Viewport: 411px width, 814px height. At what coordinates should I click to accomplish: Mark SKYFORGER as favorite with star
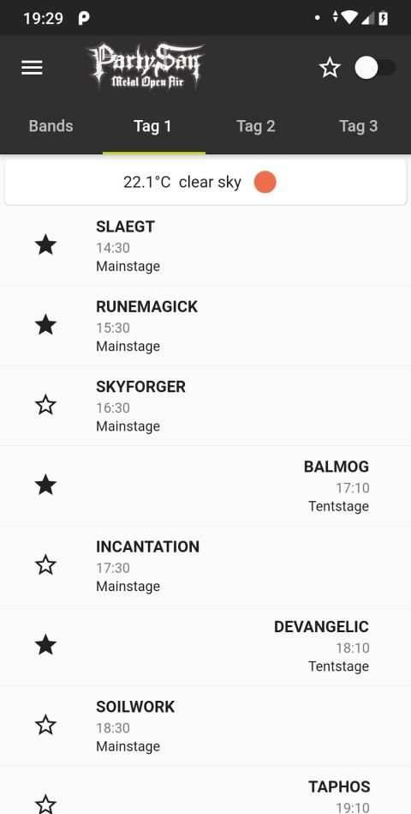point(45,404)
